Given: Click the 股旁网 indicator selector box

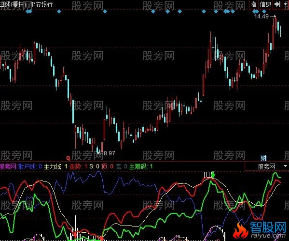Looking at the screenshot, I should point(267,166).
